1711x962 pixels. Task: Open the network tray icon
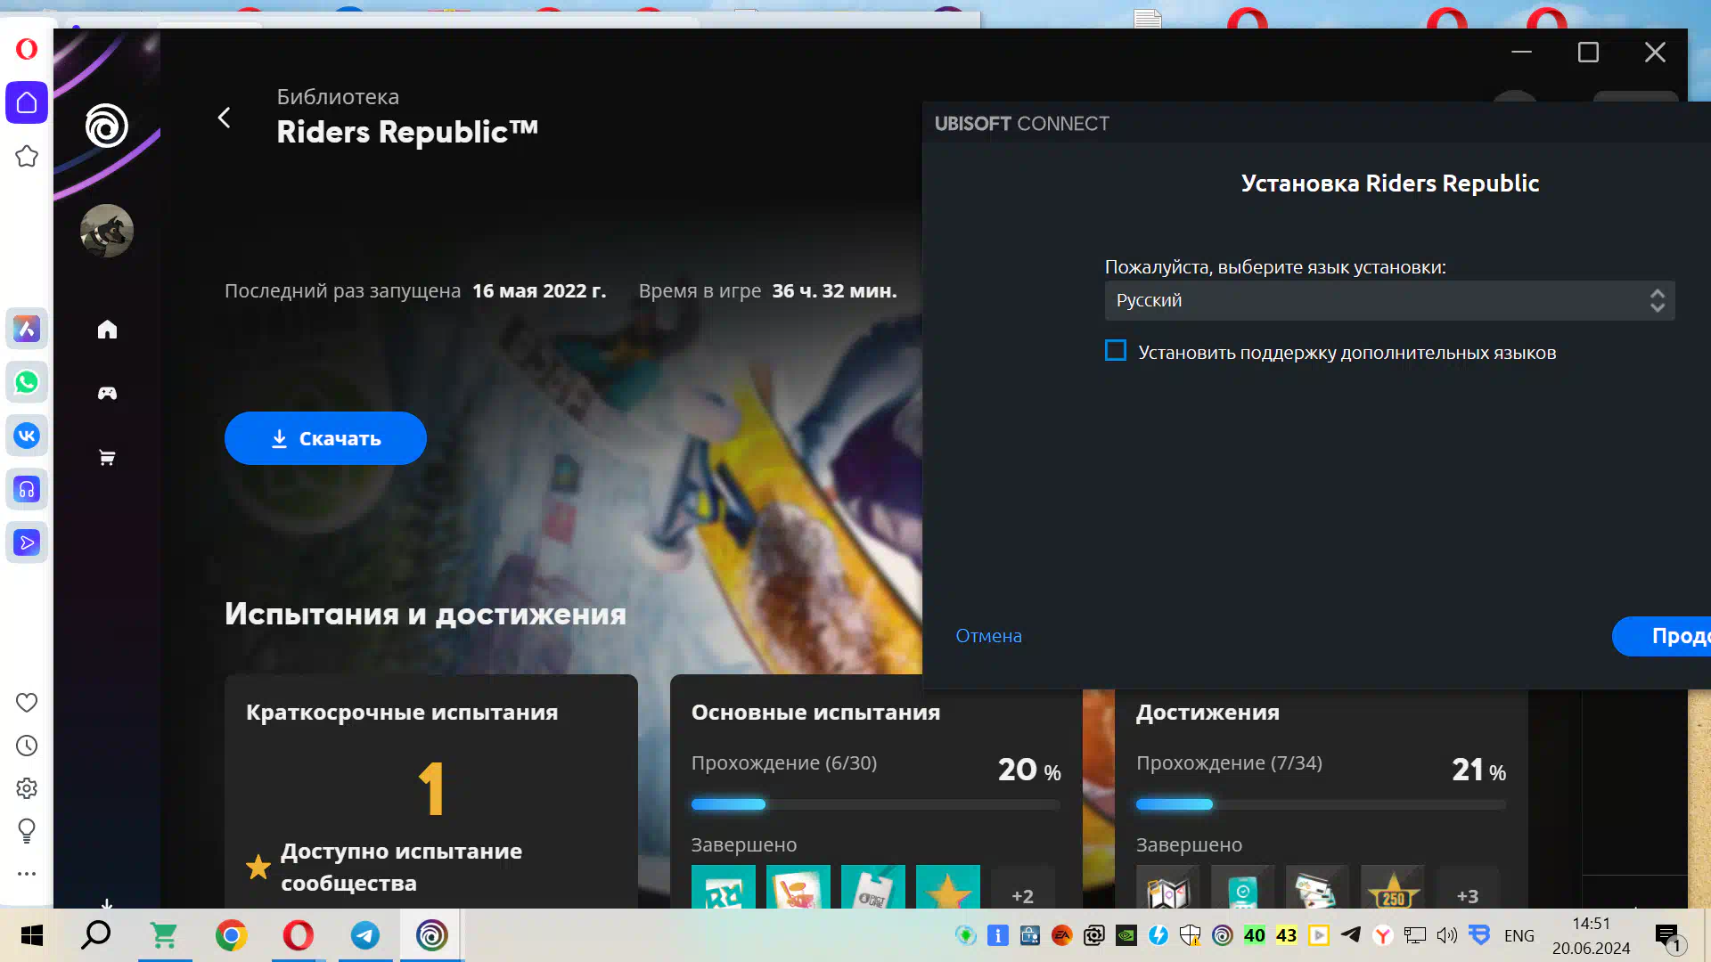point(1414,935)
